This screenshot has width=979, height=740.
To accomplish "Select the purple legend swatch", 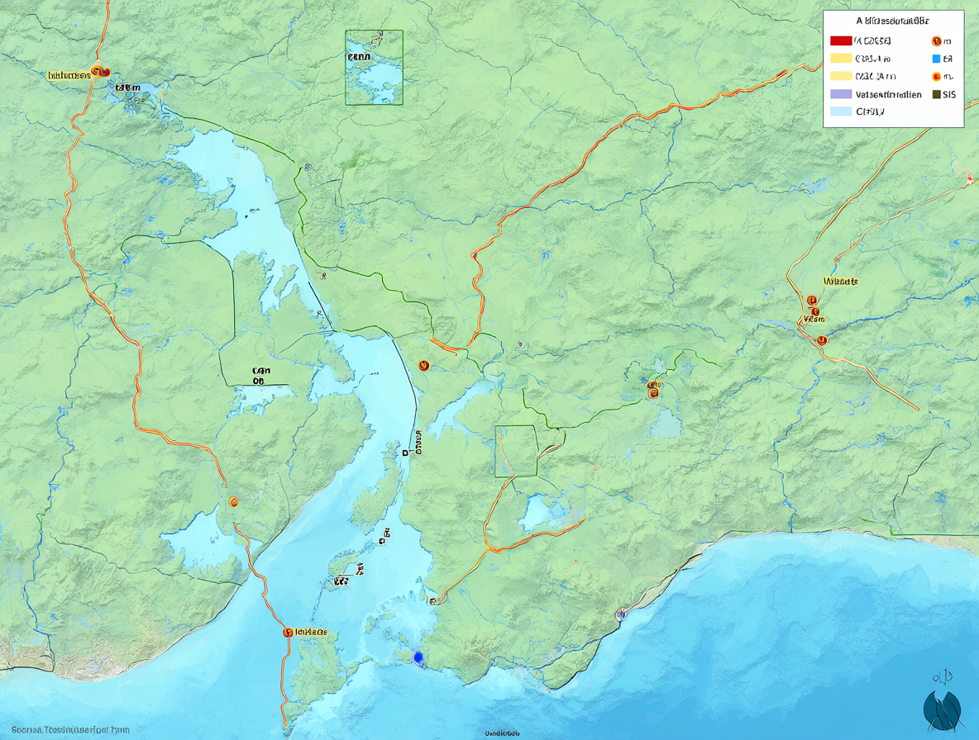I will (x=841, y=95).
